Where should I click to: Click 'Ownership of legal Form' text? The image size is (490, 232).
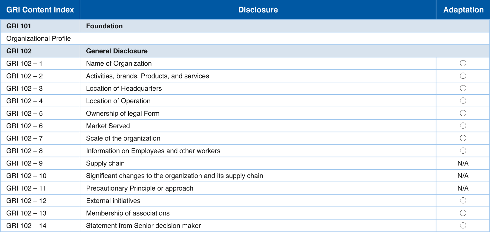(x=123, y=114)
